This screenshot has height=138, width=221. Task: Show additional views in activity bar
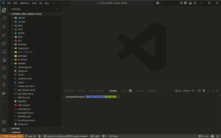pyautogui.click(x=4, y=101)
